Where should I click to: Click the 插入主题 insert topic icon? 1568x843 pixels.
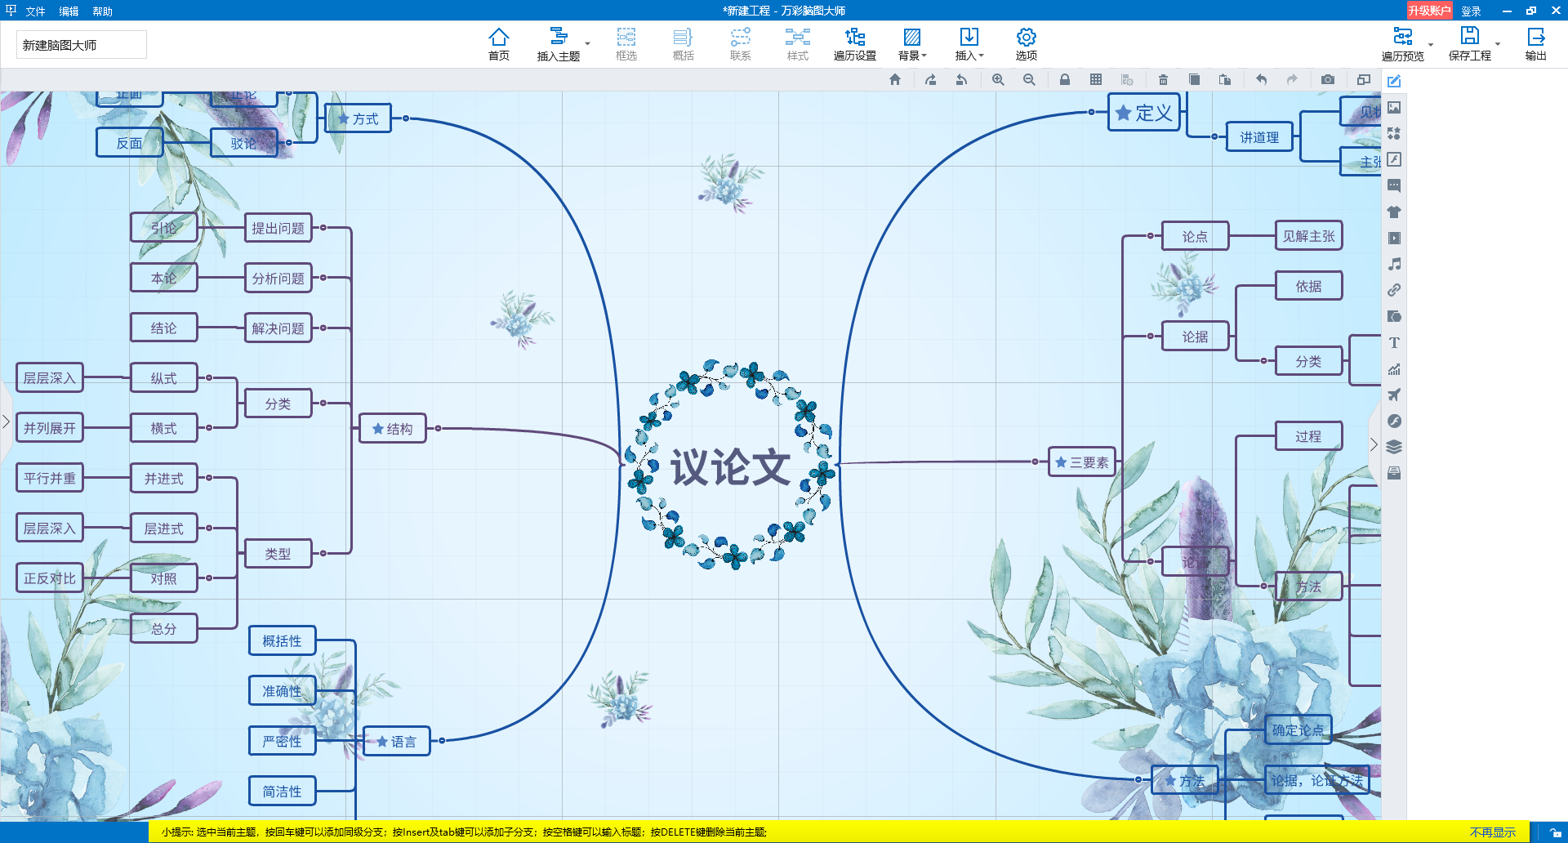[559, 44]
